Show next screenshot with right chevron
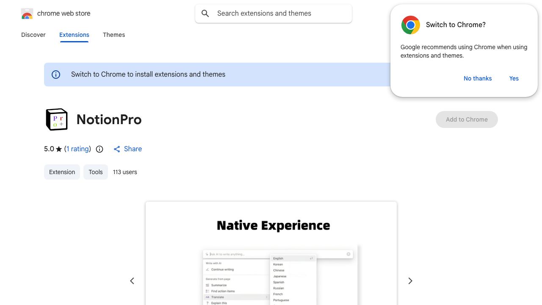The image size is (542, 305). coord(410,281)
